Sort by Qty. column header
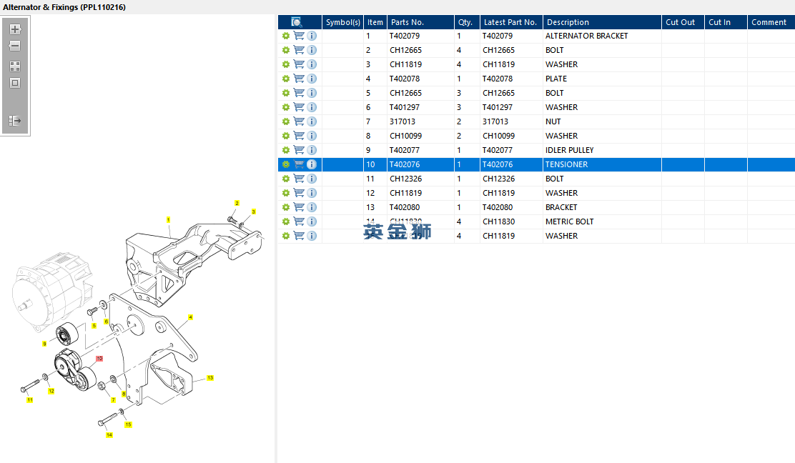 [x=467, y=22]
